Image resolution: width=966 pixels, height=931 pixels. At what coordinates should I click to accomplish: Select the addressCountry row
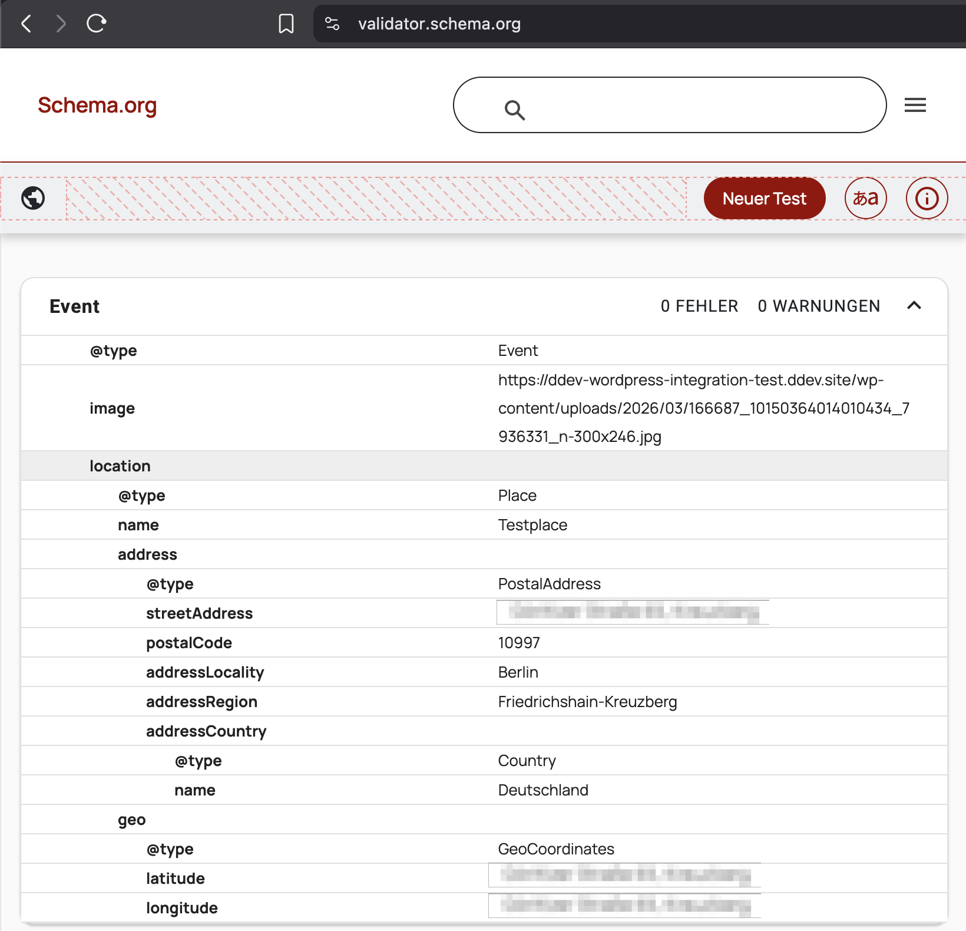click(206, 731)
